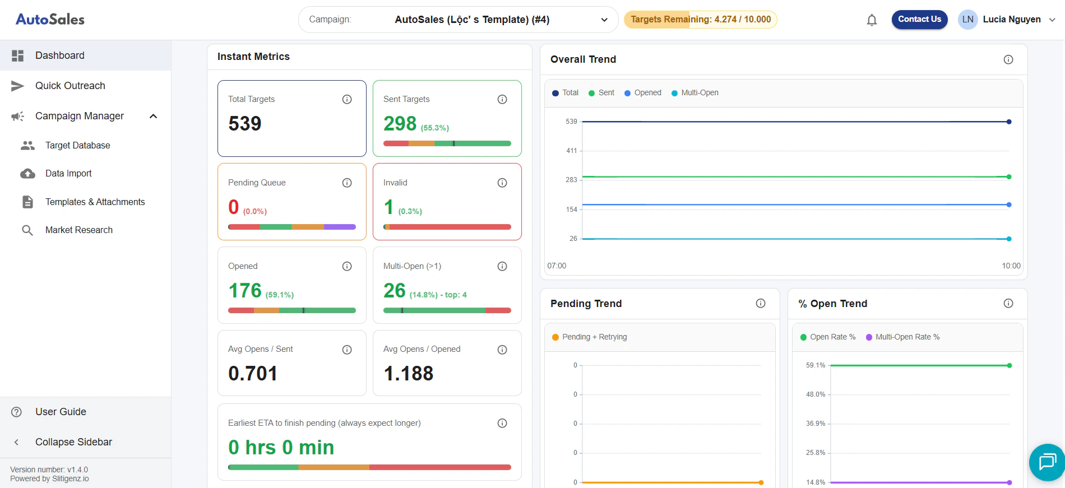This screenshot has height=488, width=1065.
Task: Show info for Earliest ETA card
Action: pyautogui.click(x=502, y=423)
